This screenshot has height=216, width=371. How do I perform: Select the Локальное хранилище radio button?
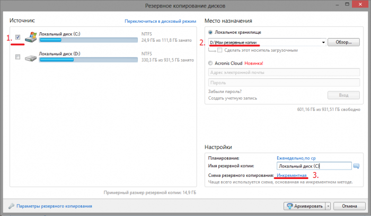click(x=211, y=32)
